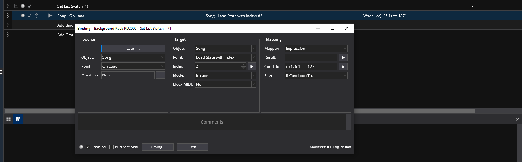Click the arrow button beside Condition field
522x162 pixels.
pos(343,67)
